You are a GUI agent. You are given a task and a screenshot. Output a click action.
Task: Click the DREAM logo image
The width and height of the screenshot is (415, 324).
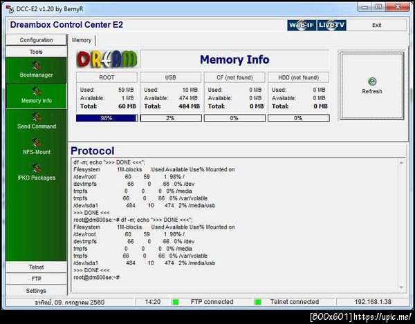coord(107,59)
